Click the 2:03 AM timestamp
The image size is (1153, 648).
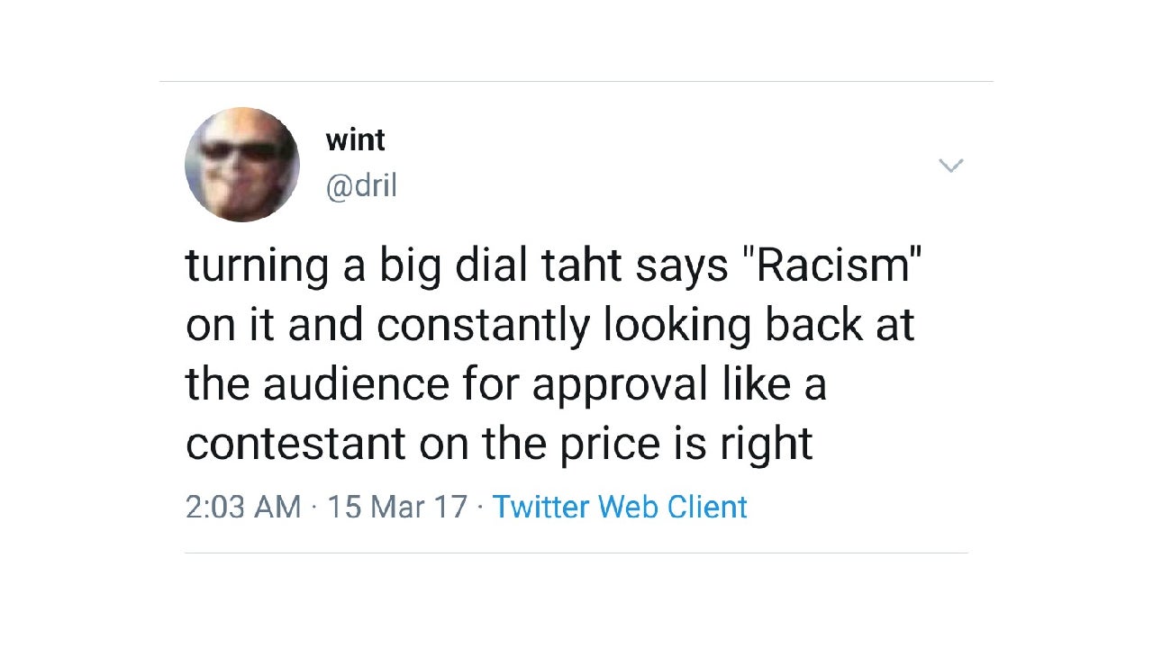point(242,507)
